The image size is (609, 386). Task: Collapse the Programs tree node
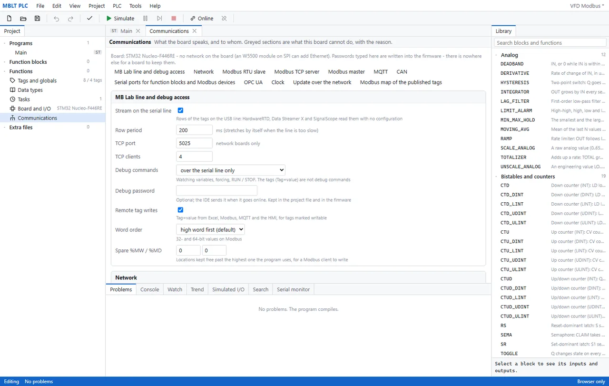tap(5, 43)
